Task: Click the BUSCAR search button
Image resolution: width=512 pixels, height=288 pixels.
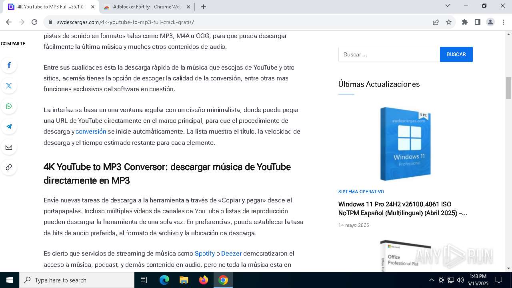Action: click(x=456, y=54)
